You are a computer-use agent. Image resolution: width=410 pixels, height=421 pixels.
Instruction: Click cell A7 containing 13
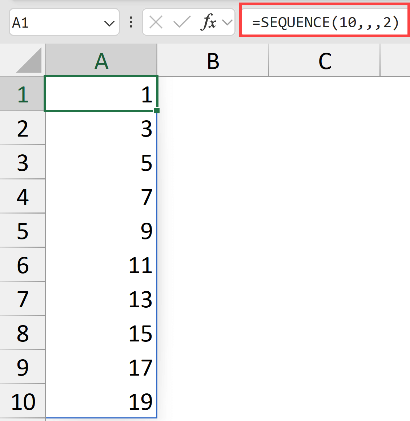coord(101,299)
